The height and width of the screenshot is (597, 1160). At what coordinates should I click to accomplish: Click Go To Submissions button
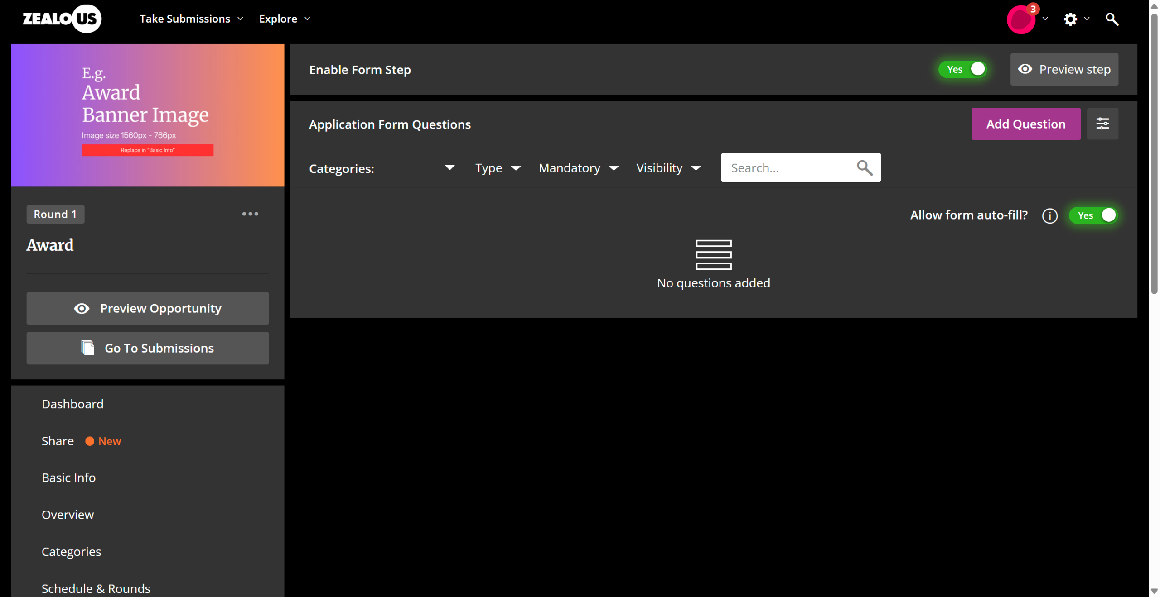[x=148, y=348]
